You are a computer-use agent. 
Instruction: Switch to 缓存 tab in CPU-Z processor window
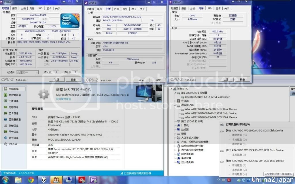pos(15,8)
